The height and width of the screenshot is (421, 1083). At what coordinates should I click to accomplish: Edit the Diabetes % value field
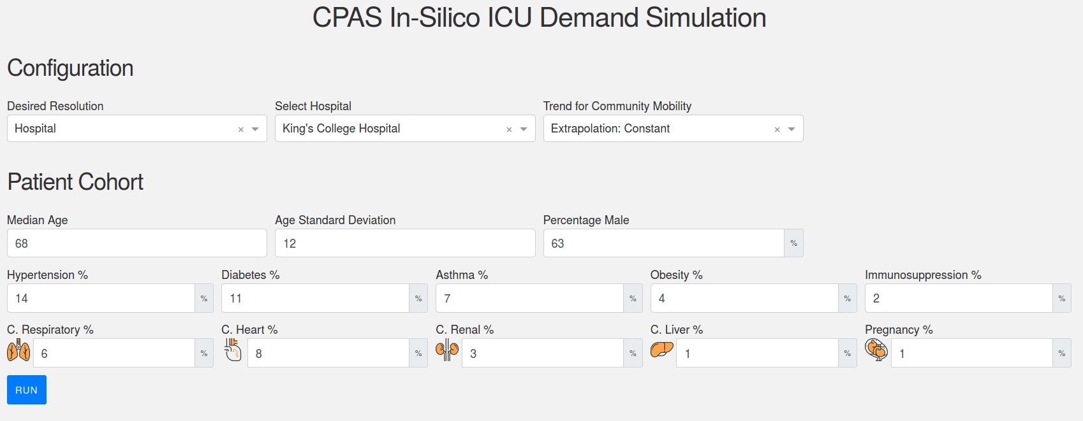click(315, 298)
